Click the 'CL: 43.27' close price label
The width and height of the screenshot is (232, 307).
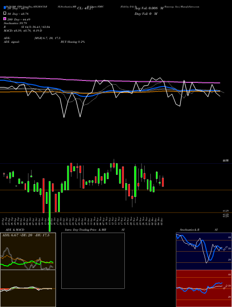coord(85,8)
